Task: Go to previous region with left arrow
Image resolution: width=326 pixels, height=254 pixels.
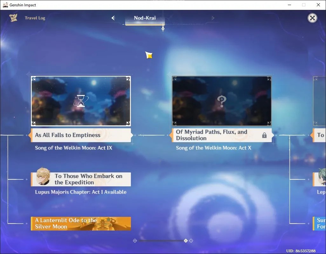Action: point(113,18)
